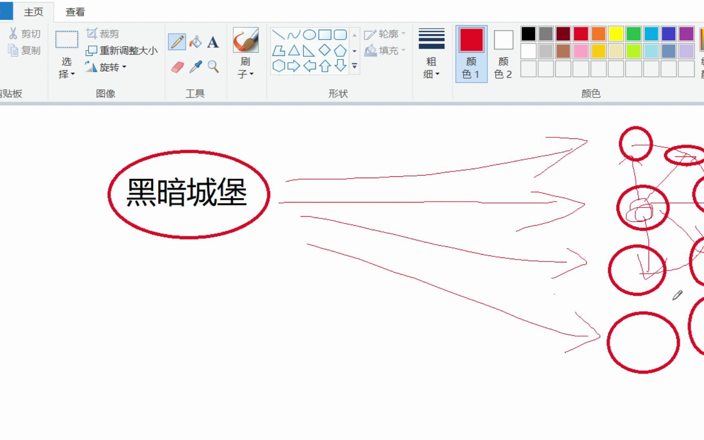Click the Brushes icon

(246, 40)
